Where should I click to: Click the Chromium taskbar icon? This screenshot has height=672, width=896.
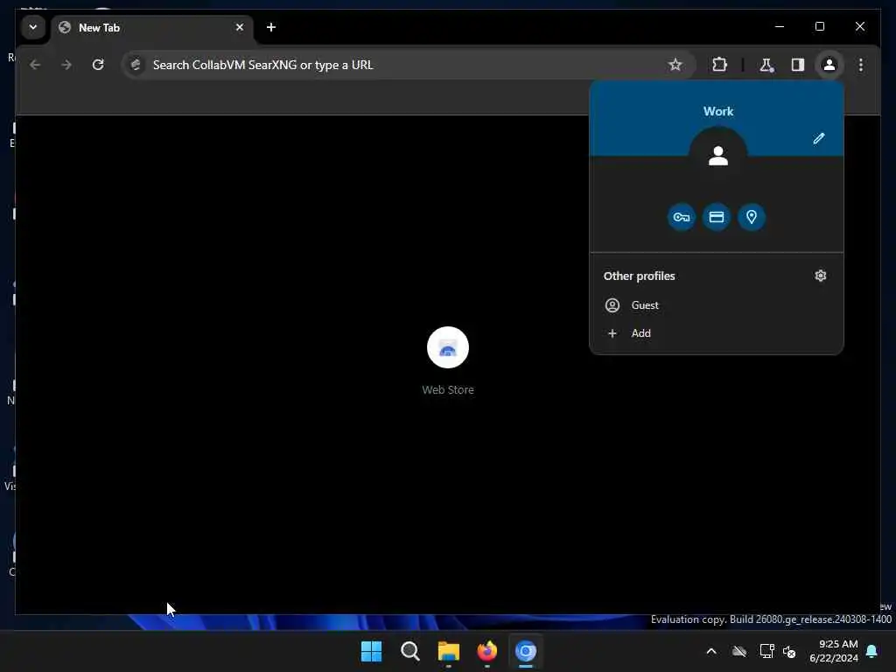coord(526,651)
